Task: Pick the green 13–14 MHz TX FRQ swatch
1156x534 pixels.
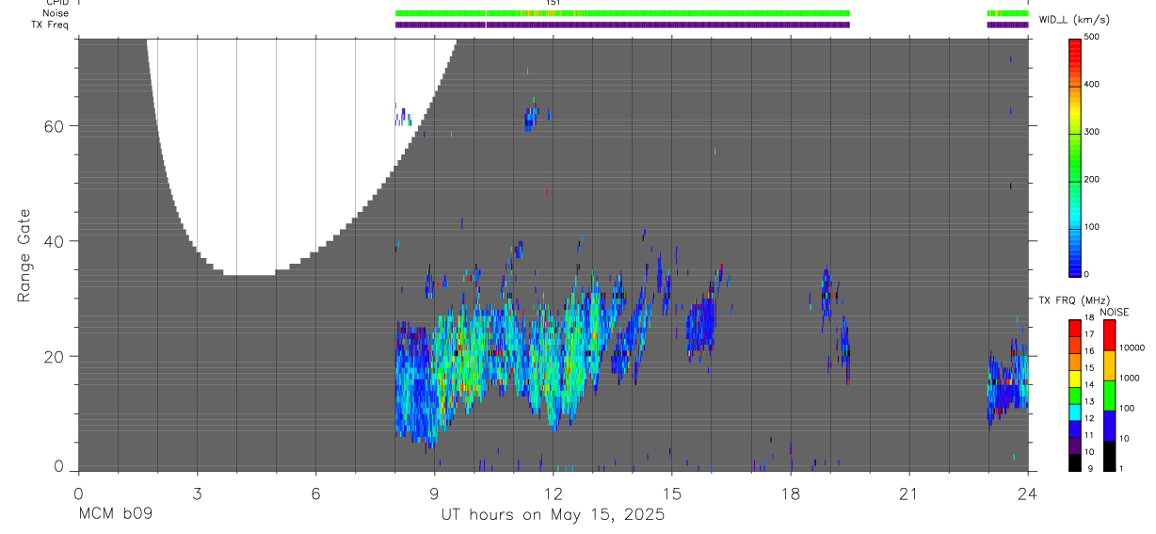Action: 1075,395
